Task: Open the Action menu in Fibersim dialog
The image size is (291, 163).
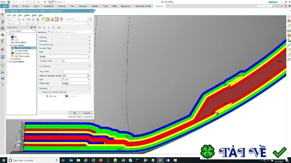Action: [27, 15]
